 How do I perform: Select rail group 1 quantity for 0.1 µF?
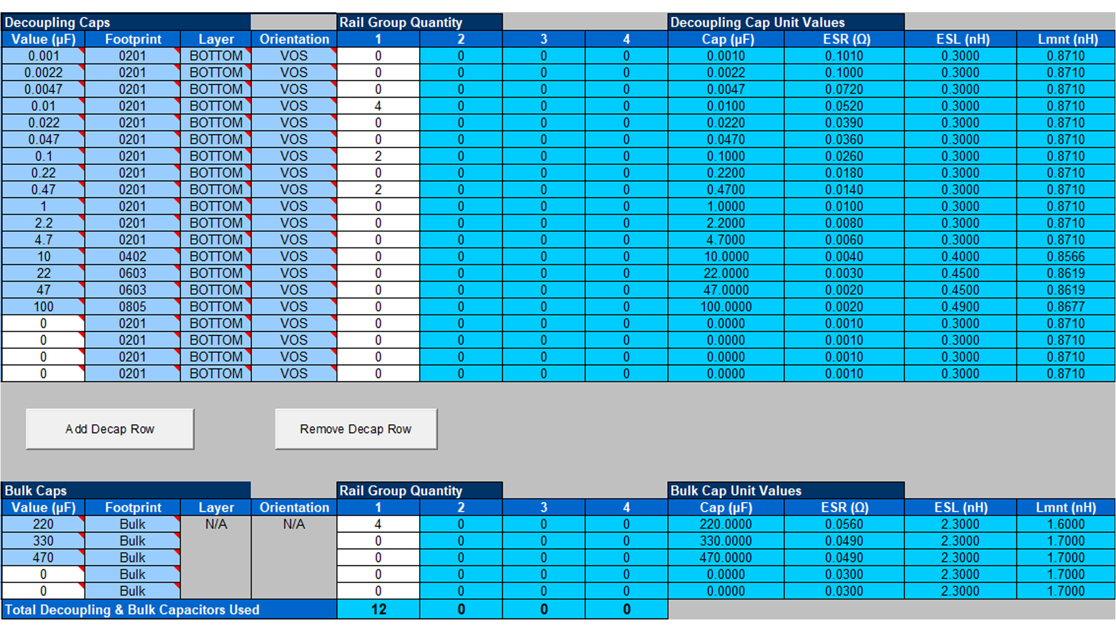click(x=378, y=156)
